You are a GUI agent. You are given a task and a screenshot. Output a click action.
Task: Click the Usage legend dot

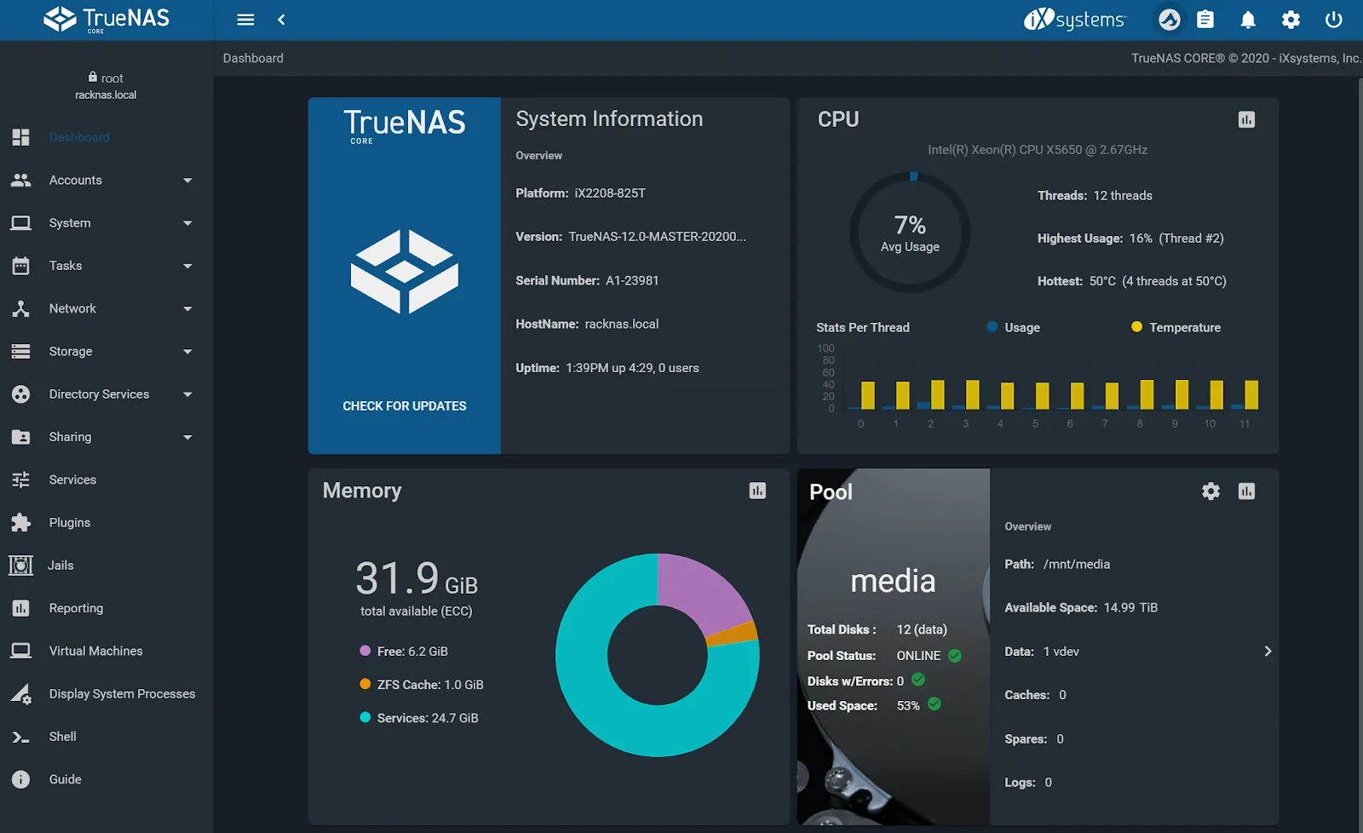[x=992, y=327]
